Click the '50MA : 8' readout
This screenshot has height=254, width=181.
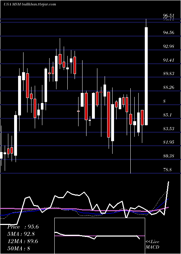point(18,248)
